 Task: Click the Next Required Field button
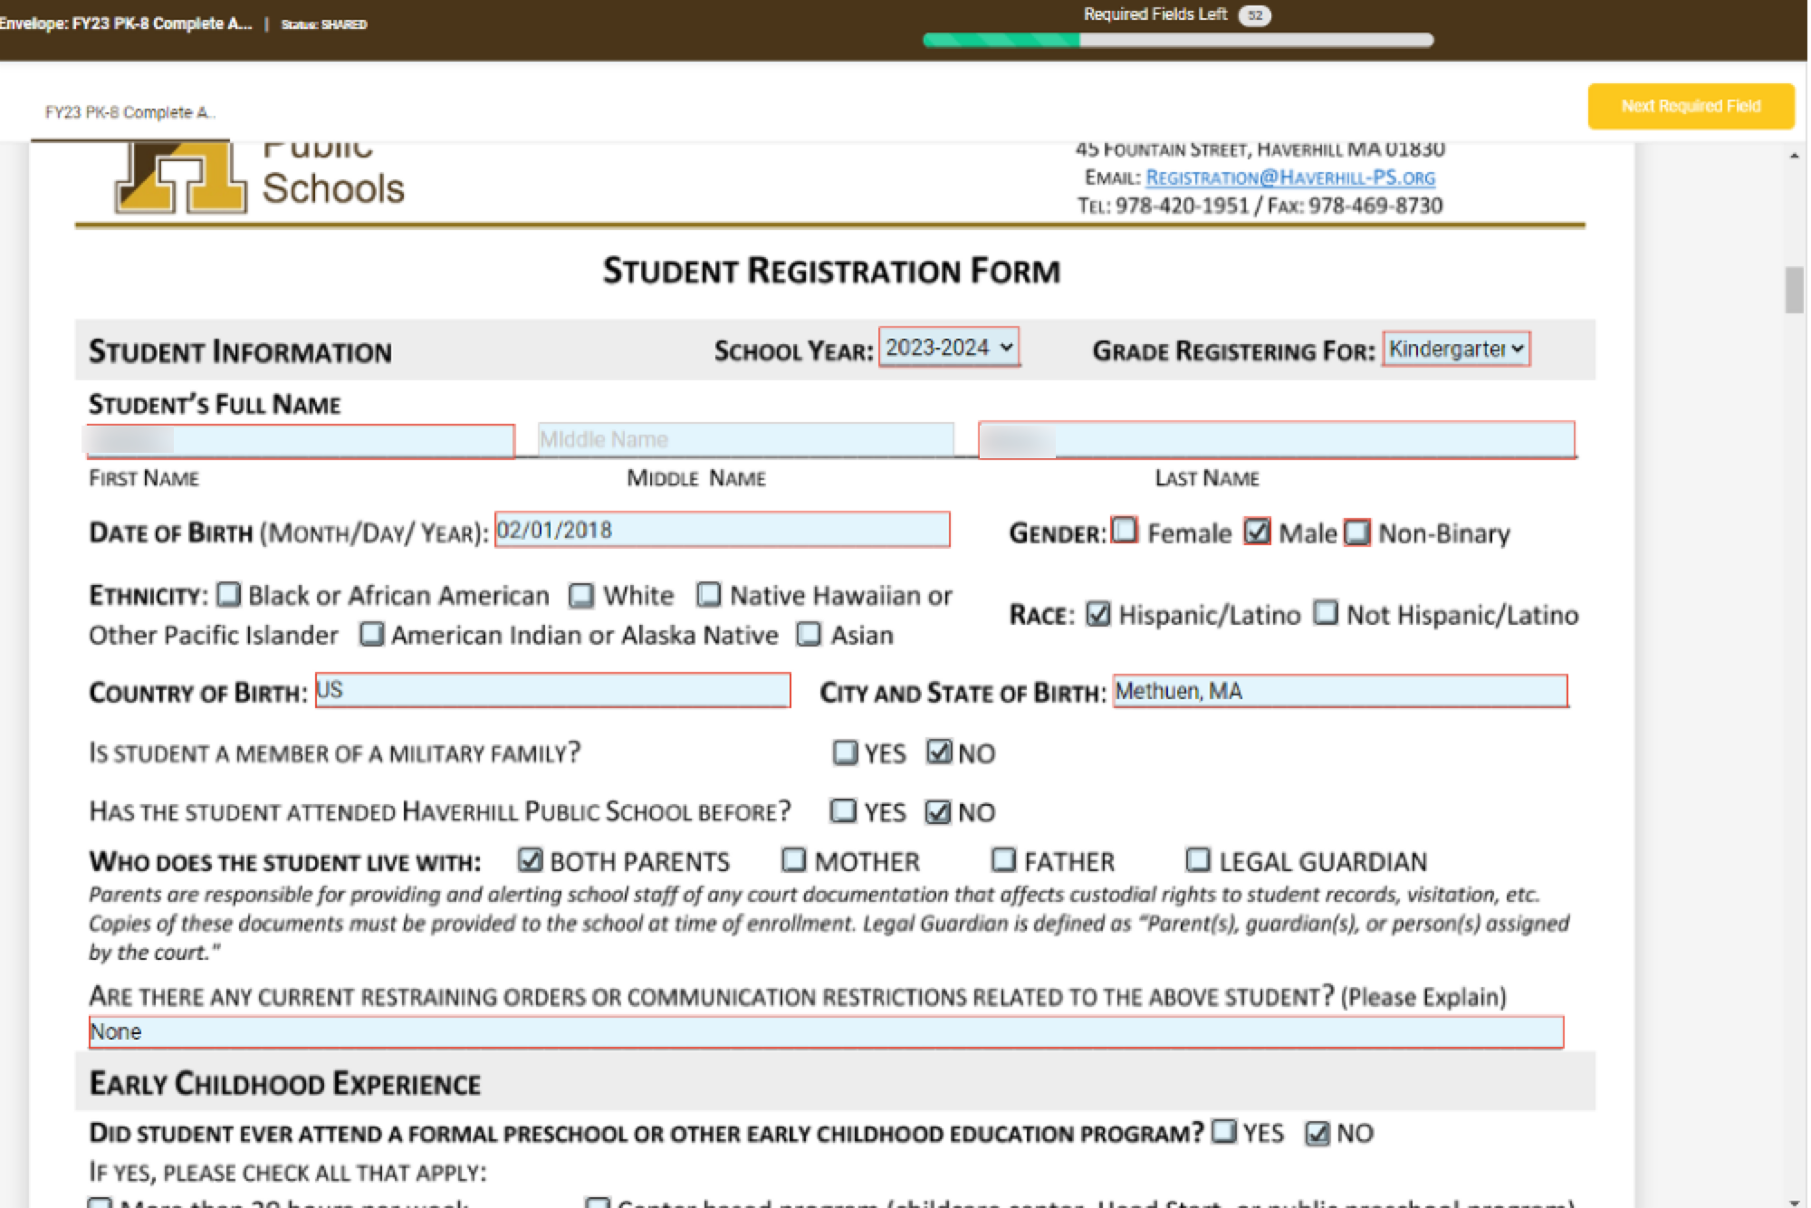[1690, 106]
